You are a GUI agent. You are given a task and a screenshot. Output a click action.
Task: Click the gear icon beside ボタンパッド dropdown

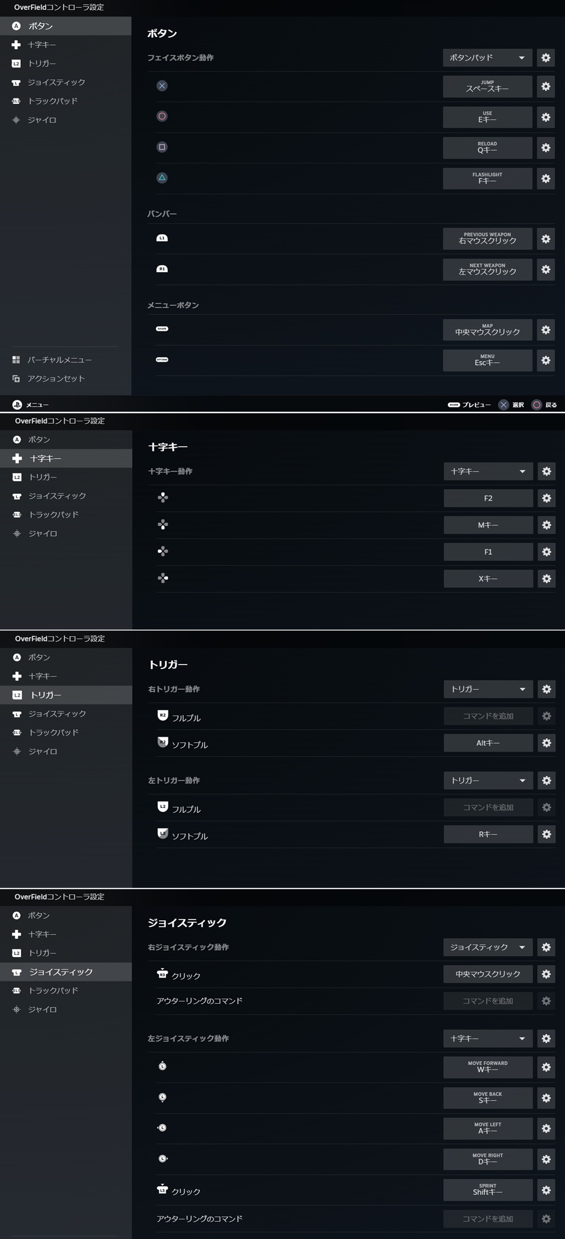click(x=545, y=58)
